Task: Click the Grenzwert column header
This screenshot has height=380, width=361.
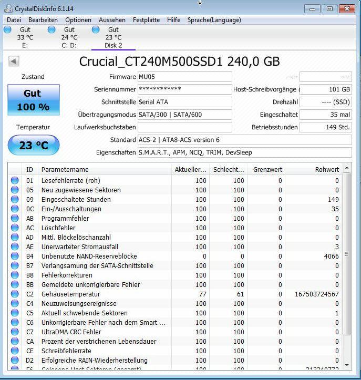Action: (x=266, y=170)
